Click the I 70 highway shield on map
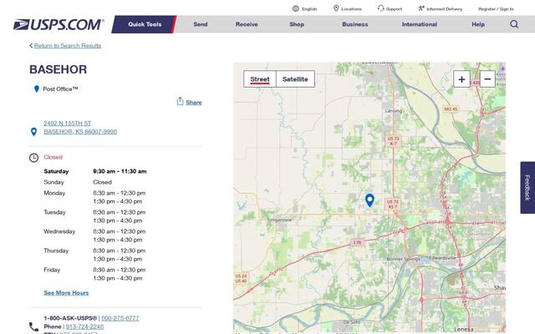 pyautogui.click(x=357, y=242)
